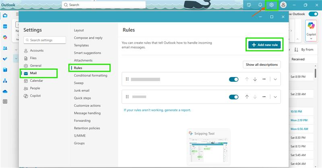Open OneDrive cloud icon in left rail
This screenshot has height=168, width=322.
point(5,91)
